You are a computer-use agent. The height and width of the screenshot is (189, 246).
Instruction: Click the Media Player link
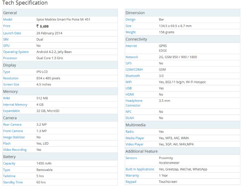click(135, 138)
